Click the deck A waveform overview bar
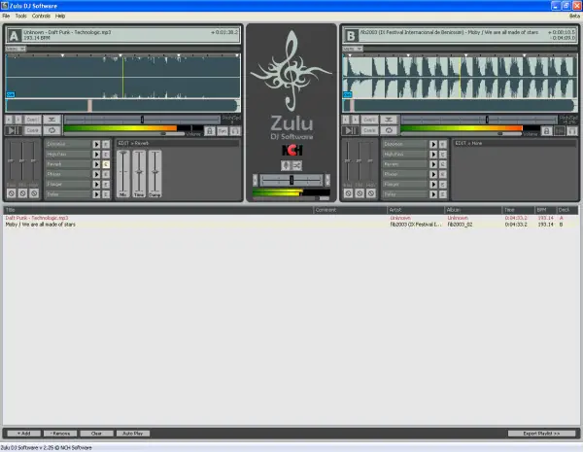Viewport: 583px width, 452px height. point(122,106)
